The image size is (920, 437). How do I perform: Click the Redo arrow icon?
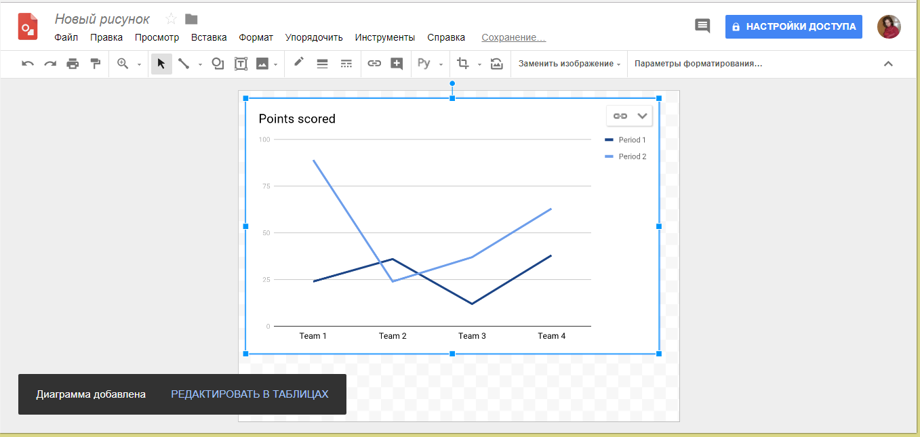(50, 64)
